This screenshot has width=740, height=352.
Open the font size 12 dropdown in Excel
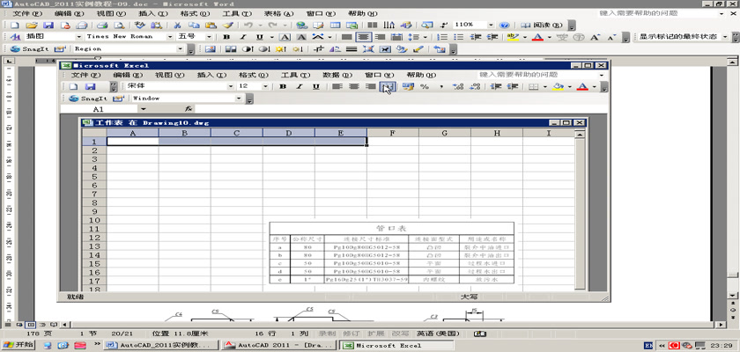click(x=266, y=87)
